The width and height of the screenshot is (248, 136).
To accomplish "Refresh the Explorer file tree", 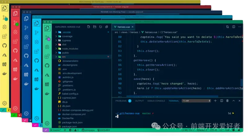I will [100, 27].
